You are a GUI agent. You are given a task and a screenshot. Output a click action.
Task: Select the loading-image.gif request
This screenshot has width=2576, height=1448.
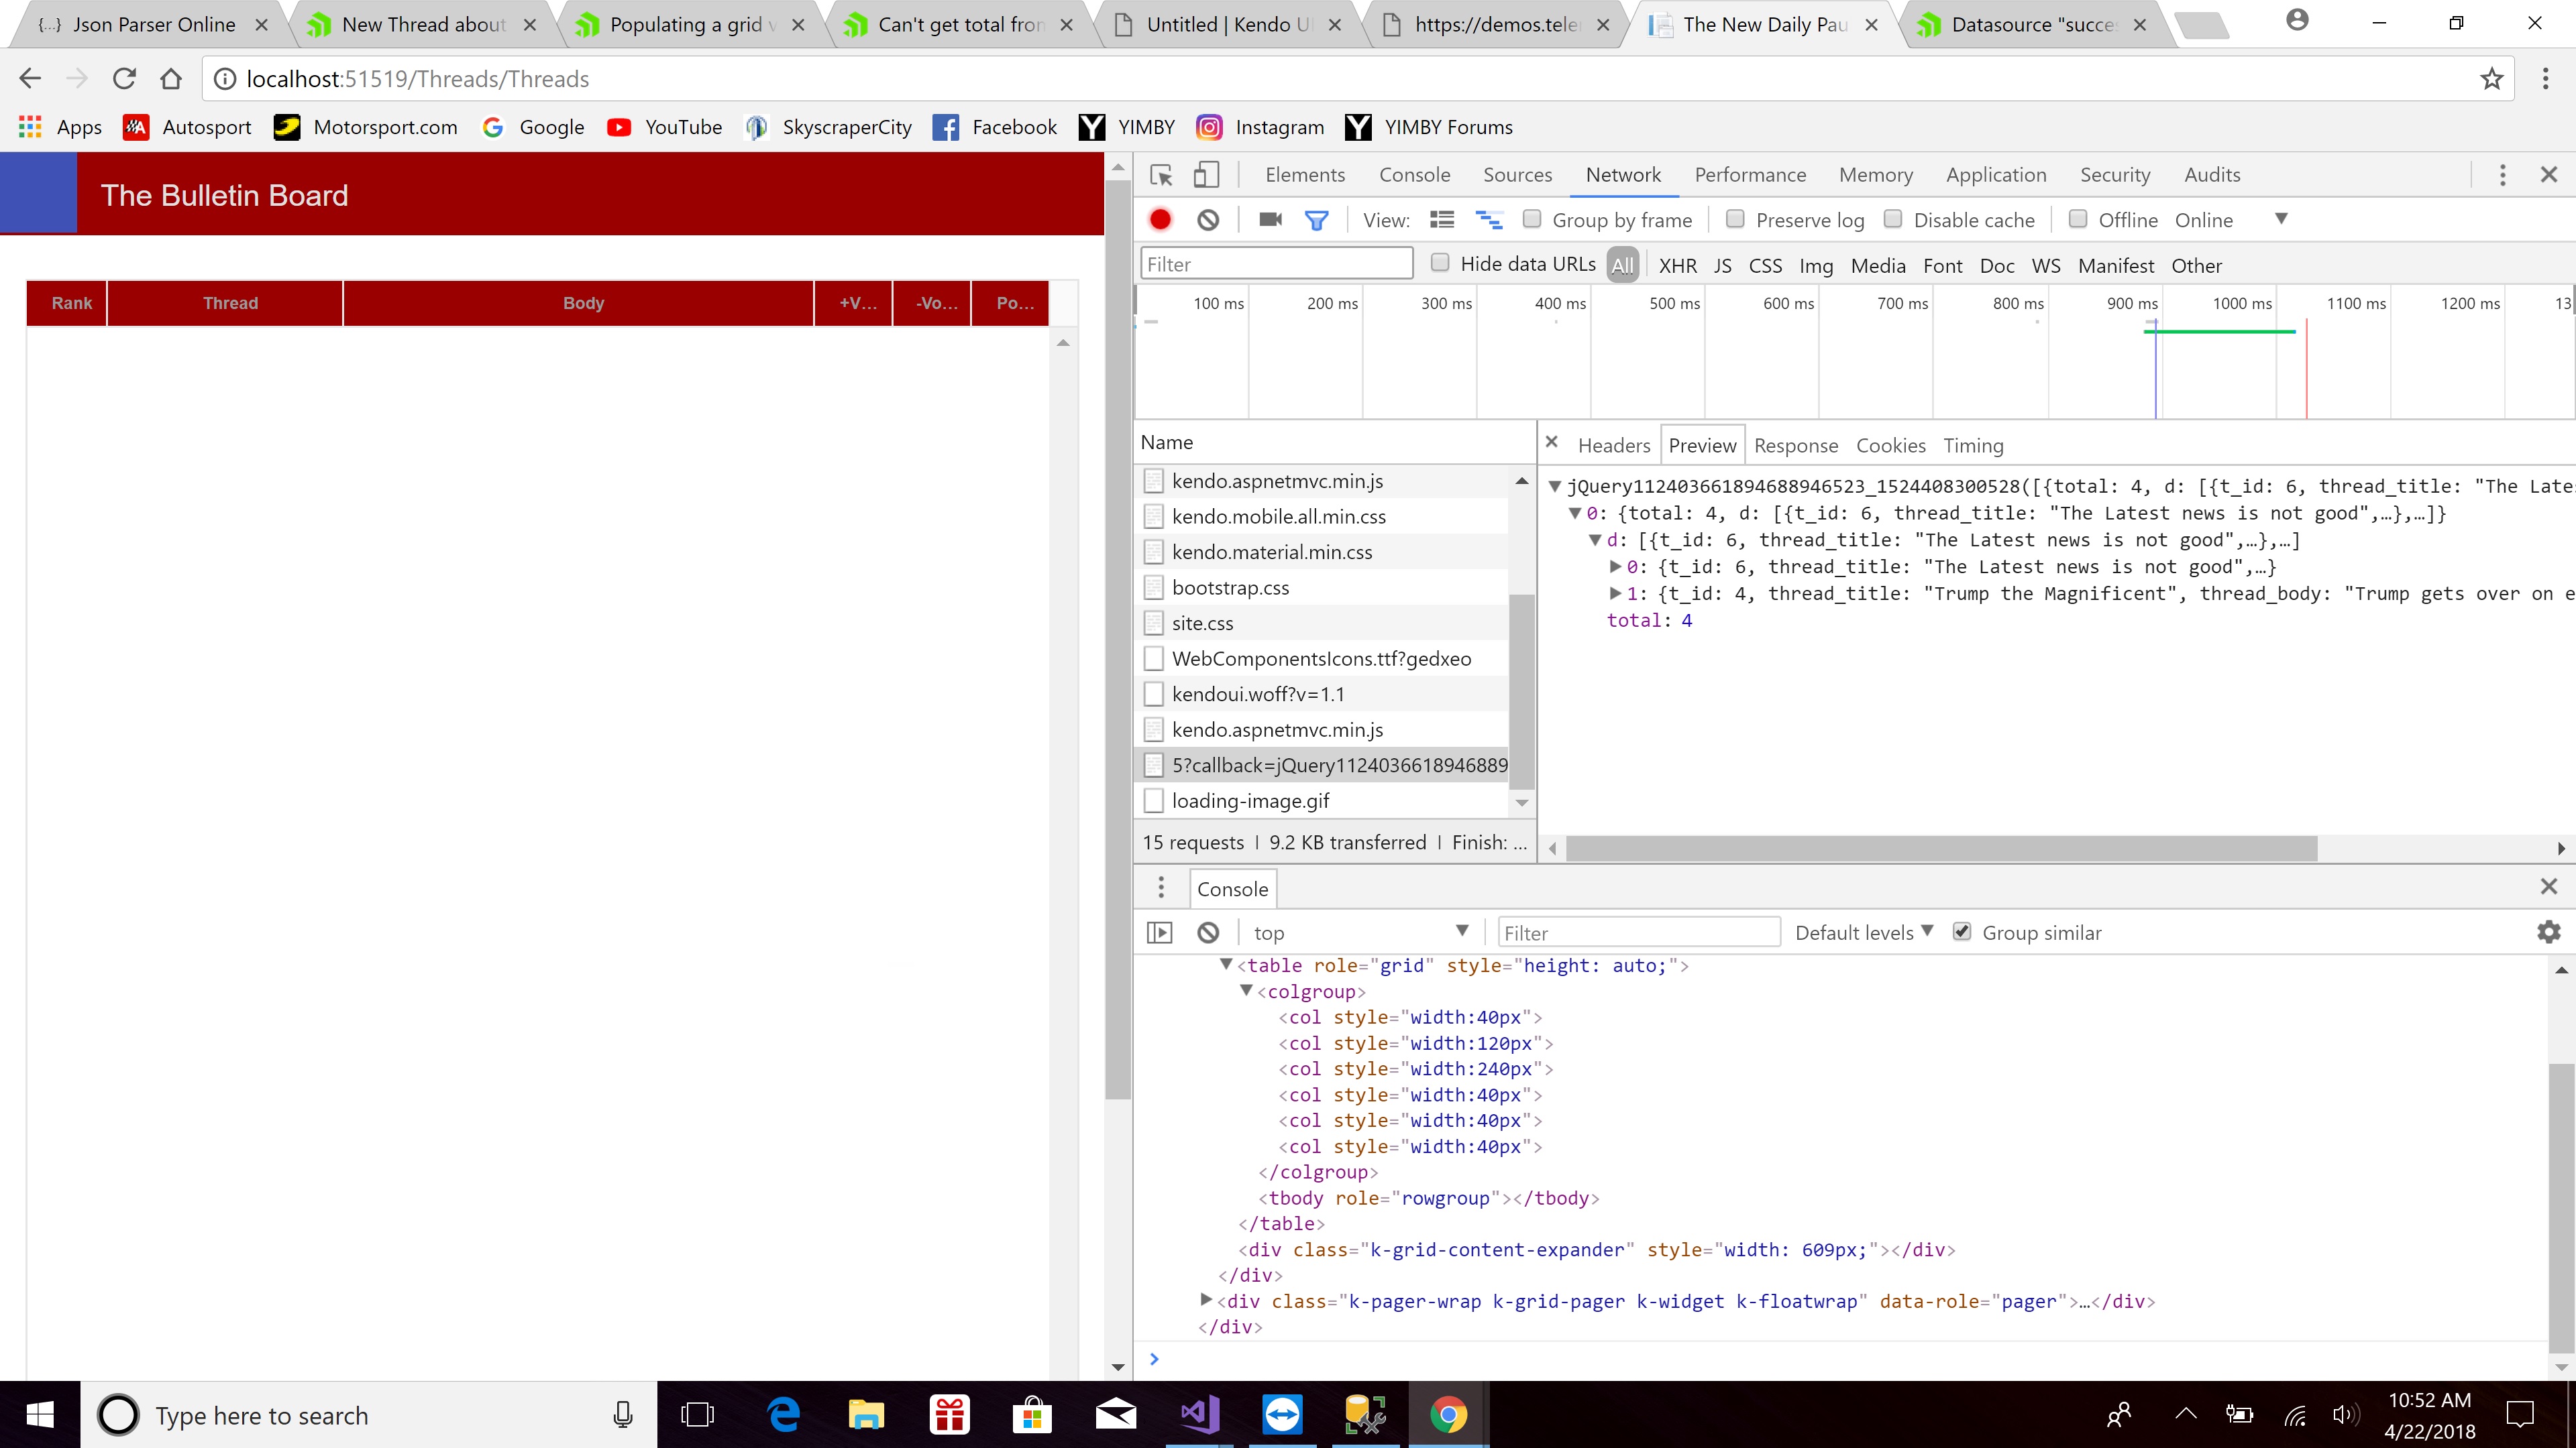point(1250,800)
